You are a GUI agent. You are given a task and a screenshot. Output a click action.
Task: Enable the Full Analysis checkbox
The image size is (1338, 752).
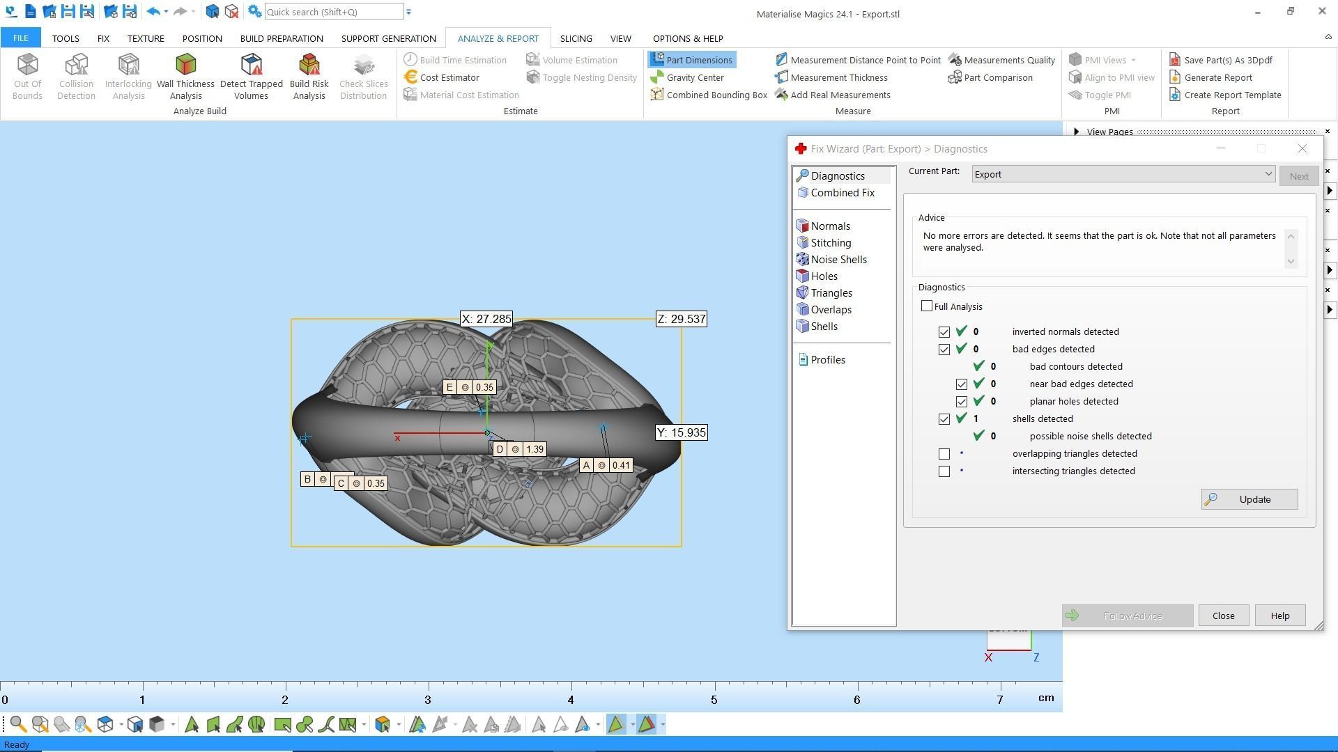927,306
